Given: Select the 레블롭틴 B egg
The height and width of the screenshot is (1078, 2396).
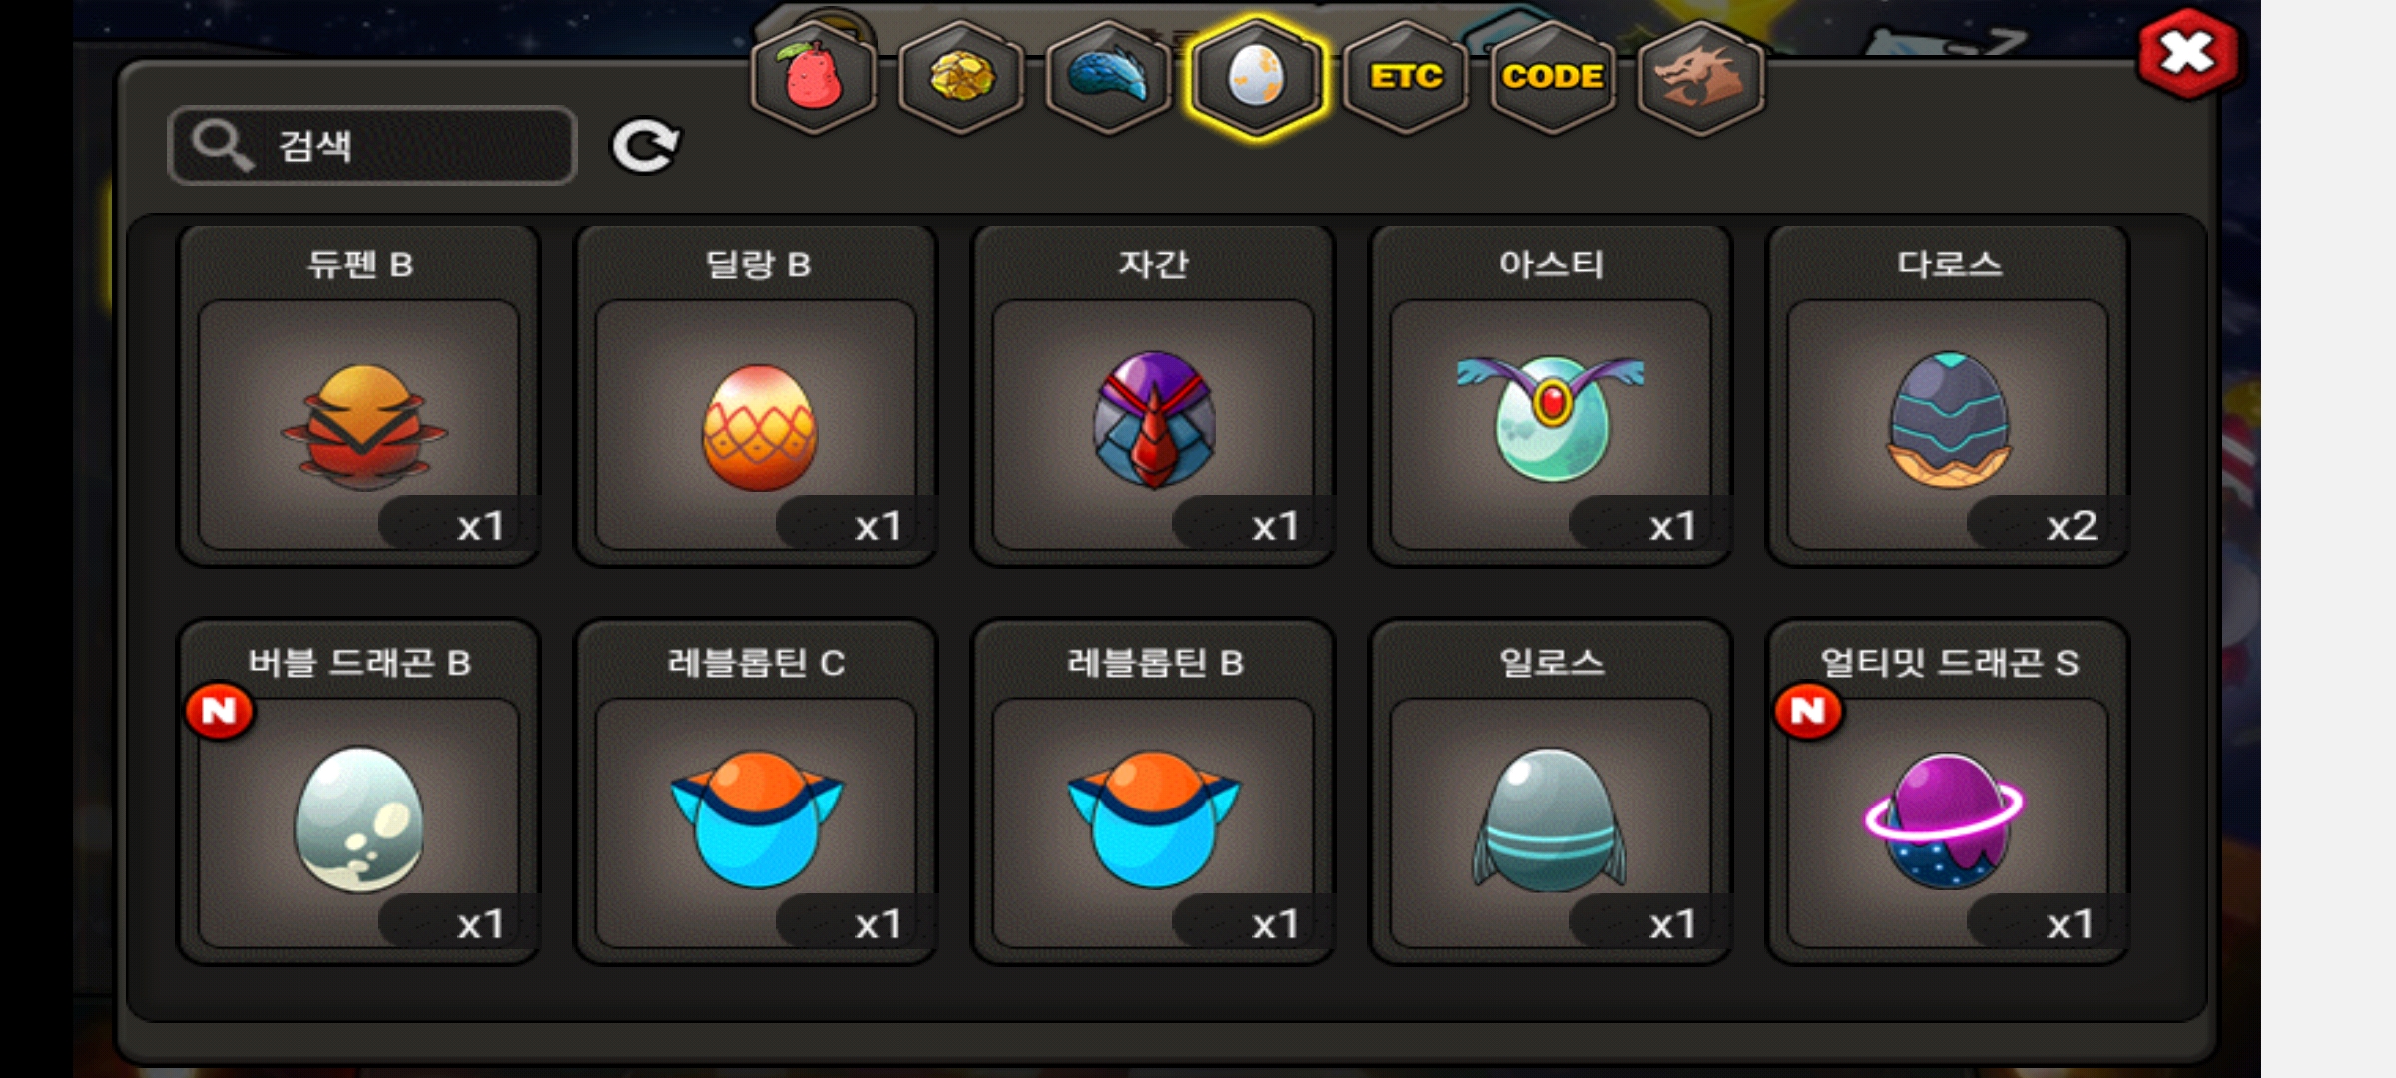Looking at the screenshot, I should pyautogui.click(x=1154, y=793).
